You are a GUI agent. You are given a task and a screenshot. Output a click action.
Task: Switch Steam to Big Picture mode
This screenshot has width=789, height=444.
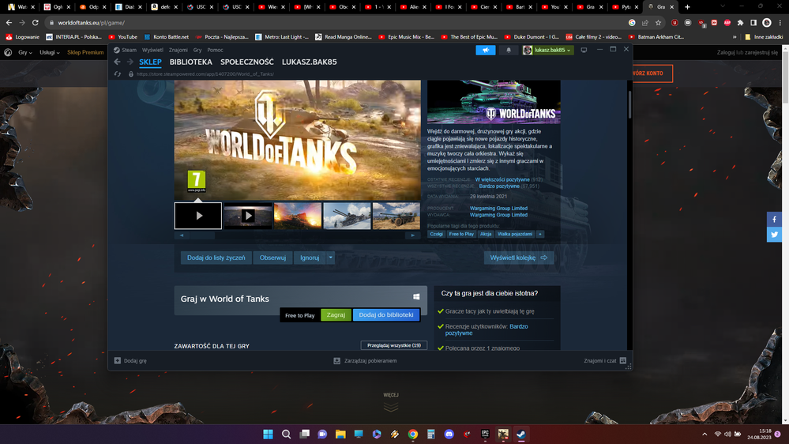tap(584, 50)
